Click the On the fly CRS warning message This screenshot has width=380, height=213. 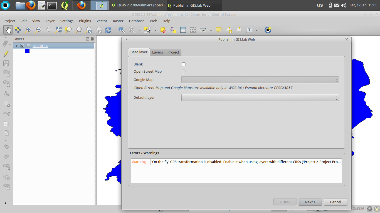[246, 162]
